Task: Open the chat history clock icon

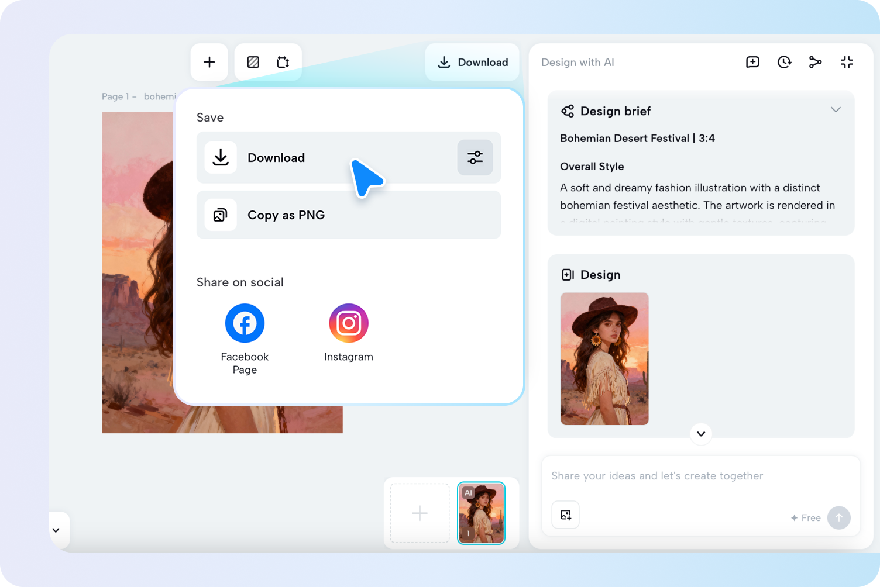Action: [784, 62]
